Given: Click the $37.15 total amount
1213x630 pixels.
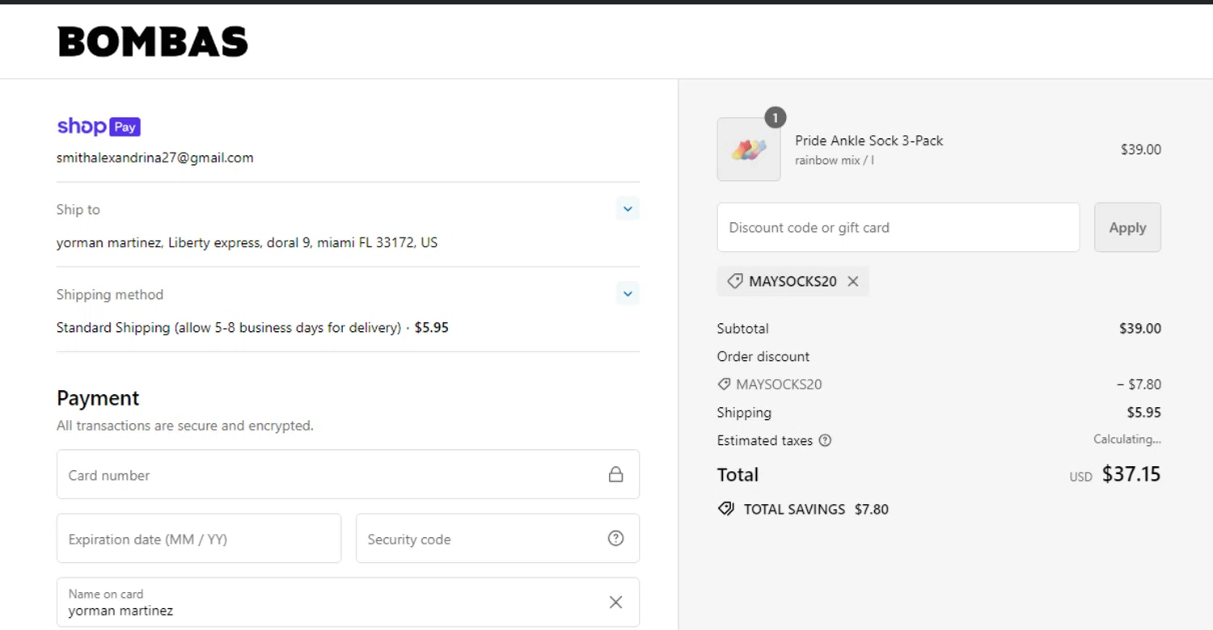Looking at the screenshot, I should click(1131, 474).
